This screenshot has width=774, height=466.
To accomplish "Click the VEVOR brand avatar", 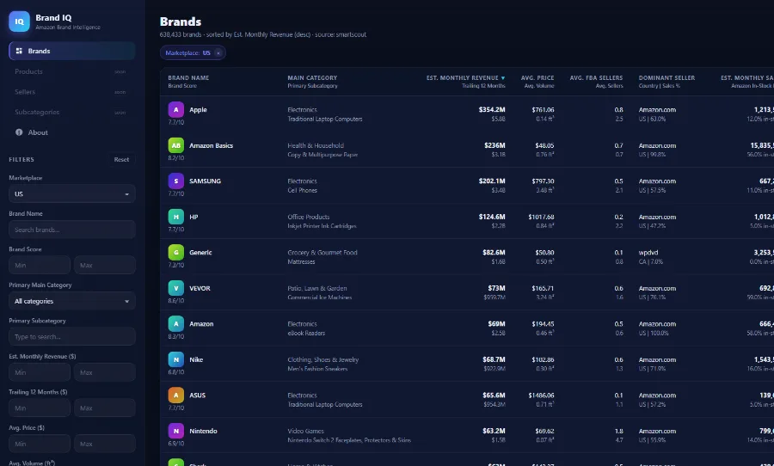I will (176, 288).
